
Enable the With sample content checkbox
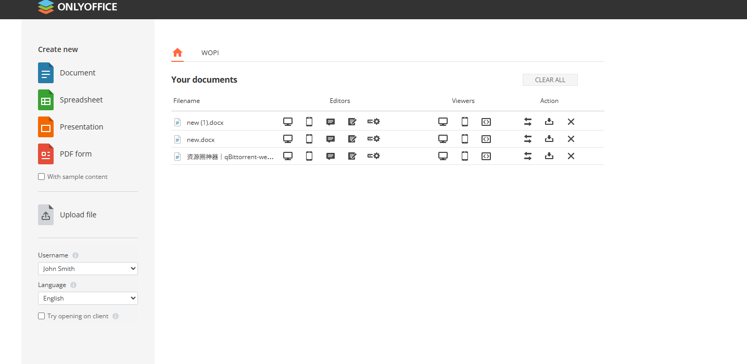point(42,177)
